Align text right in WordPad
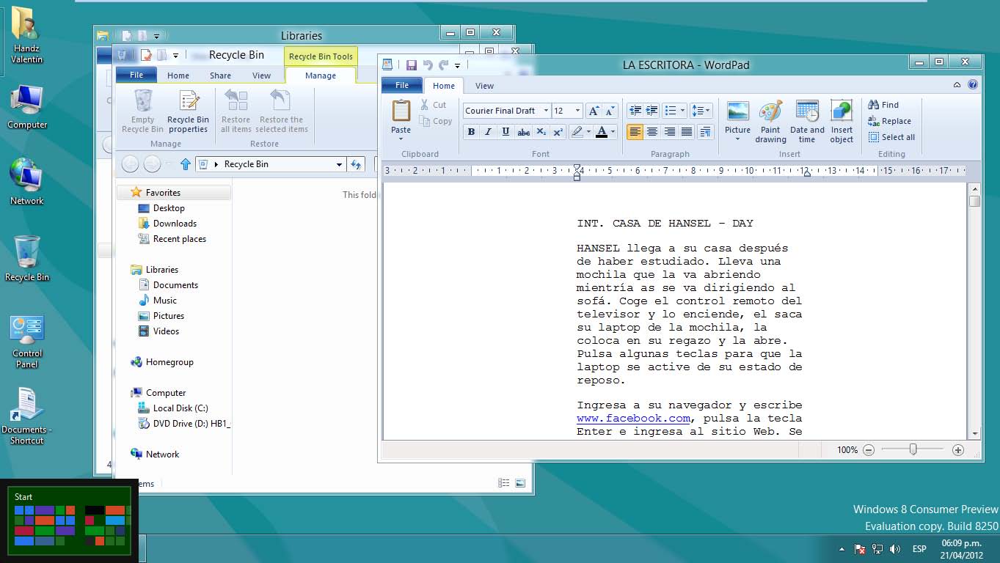This screenshot has height=563, width=1000. pyautogui.click(x=669, y=132)
